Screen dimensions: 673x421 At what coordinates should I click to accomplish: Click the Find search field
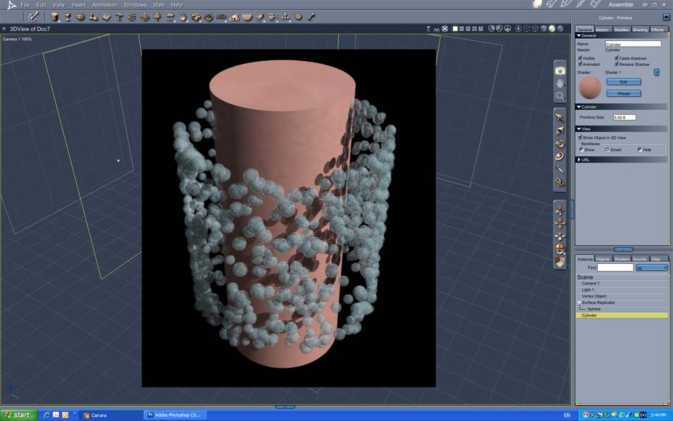point(615,267)
